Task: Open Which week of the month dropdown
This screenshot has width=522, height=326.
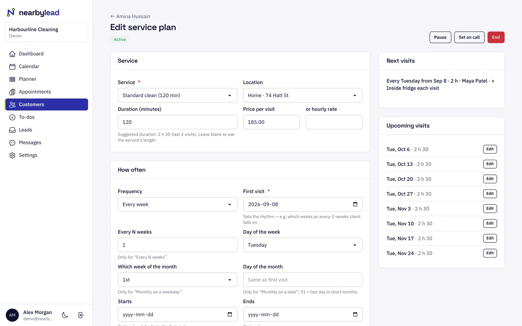Action: pos(177,280)
